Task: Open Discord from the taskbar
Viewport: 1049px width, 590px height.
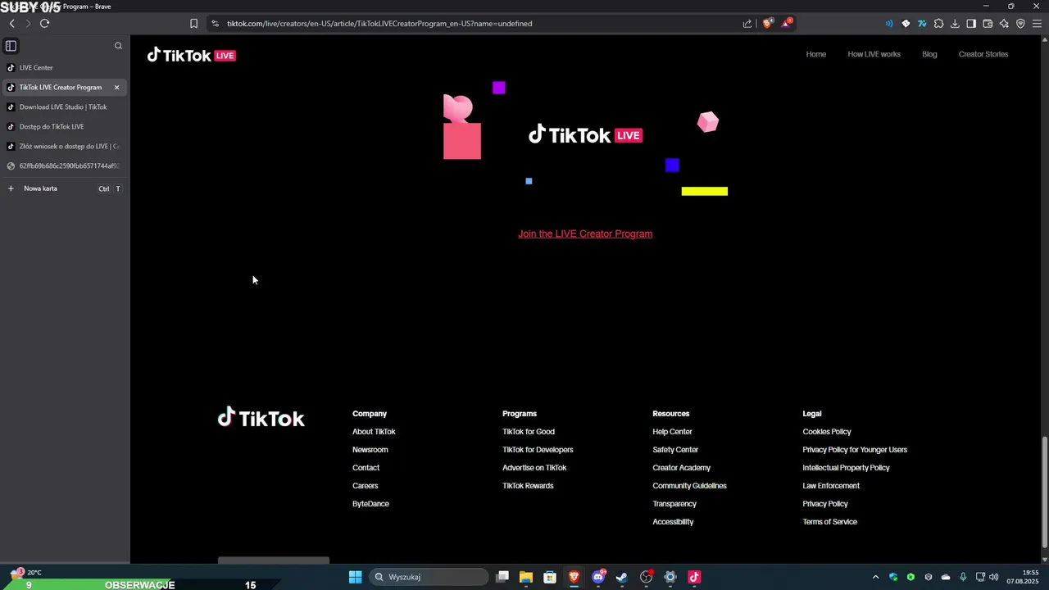Action: pyautogui.click(x=598, y=577)
